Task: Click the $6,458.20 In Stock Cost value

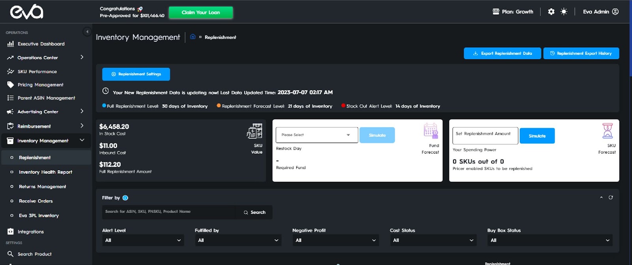Action: 114,127
